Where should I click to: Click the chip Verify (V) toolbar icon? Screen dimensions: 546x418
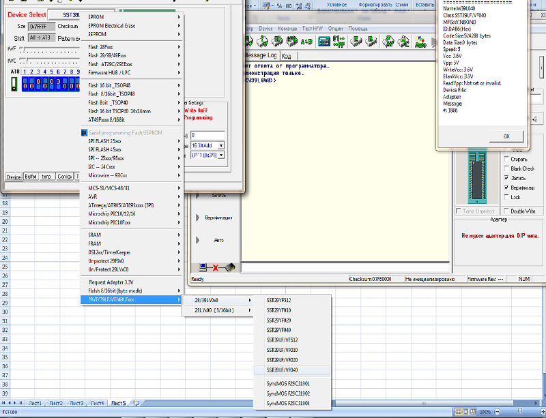262,41
